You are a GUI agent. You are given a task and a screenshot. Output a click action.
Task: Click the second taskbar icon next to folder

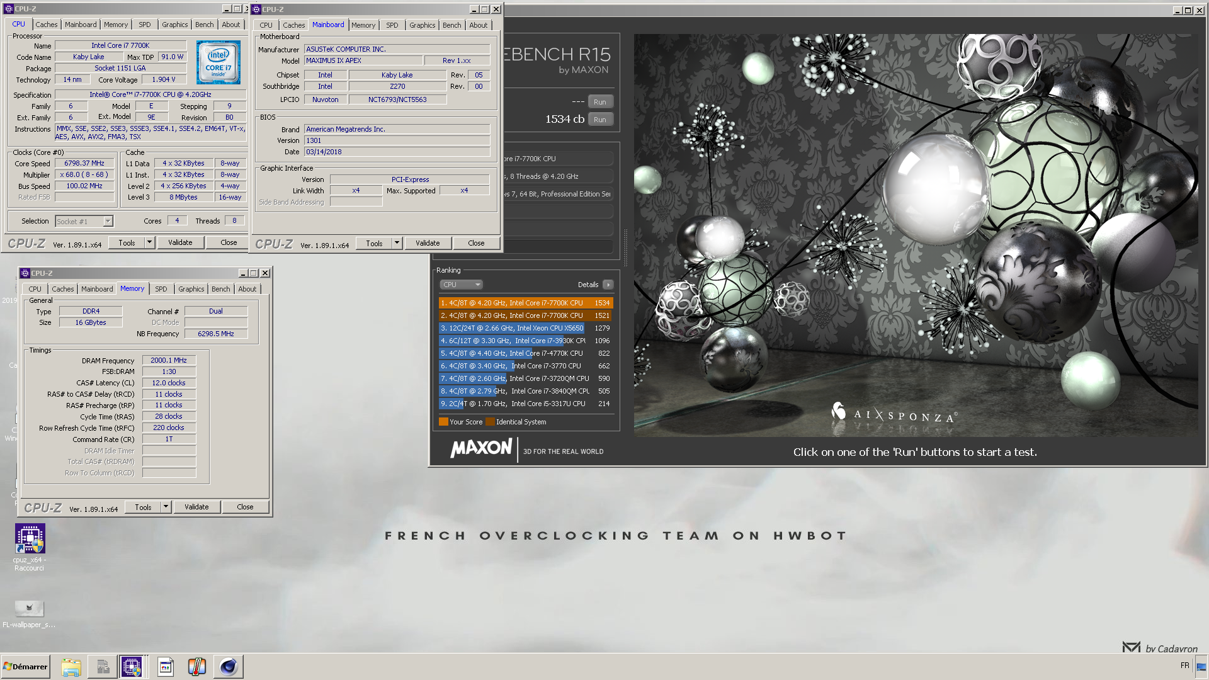coord(103,667)
